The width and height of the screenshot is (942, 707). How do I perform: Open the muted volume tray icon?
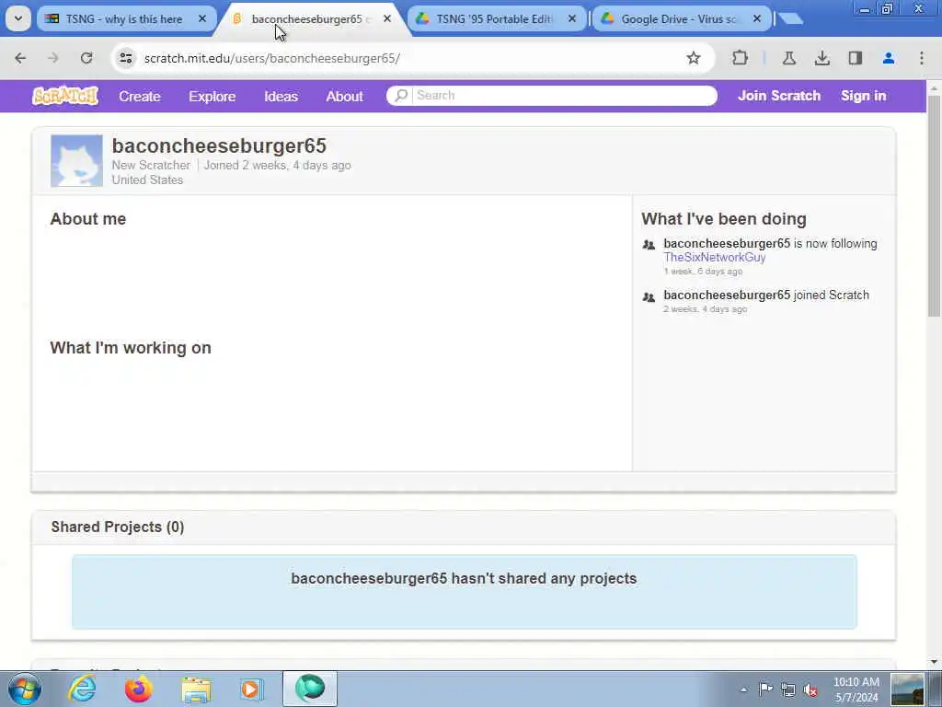(x=810, y=690)
